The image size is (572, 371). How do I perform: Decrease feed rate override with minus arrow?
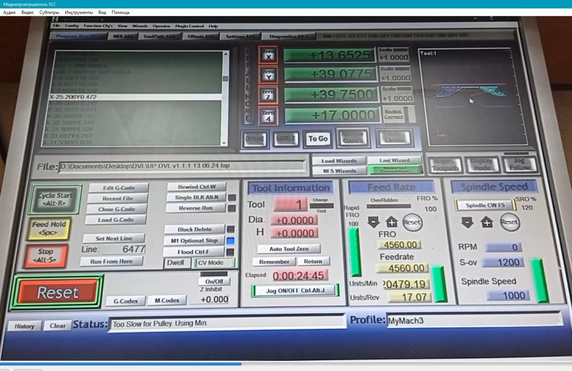(373, 222)
